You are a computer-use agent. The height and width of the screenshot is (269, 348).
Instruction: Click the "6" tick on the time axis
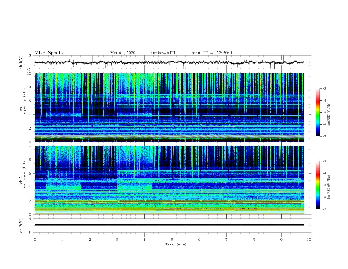[x=199, y=240]
